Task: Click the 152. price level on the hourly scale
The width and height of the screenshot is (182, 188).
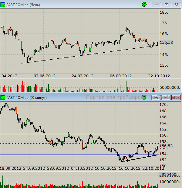Action: (x=163, y=160)
